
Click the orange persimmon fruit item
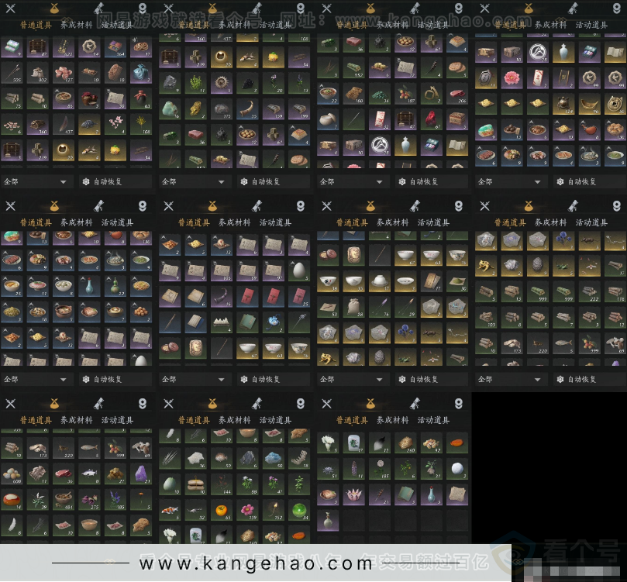tap(219, 511)
